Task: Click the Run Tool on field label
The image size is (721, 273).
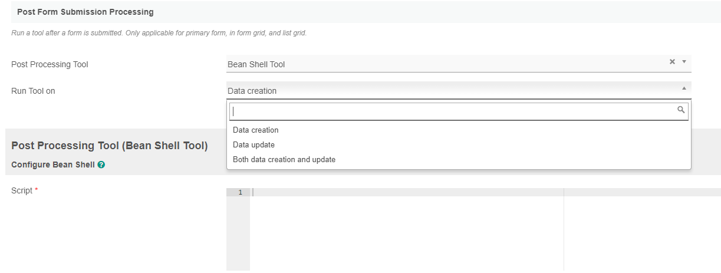Action: tap(33, 91)
